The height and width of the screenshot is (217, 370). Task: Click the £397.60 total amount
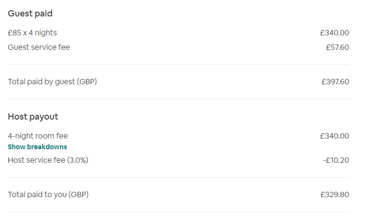pos(335,81)
